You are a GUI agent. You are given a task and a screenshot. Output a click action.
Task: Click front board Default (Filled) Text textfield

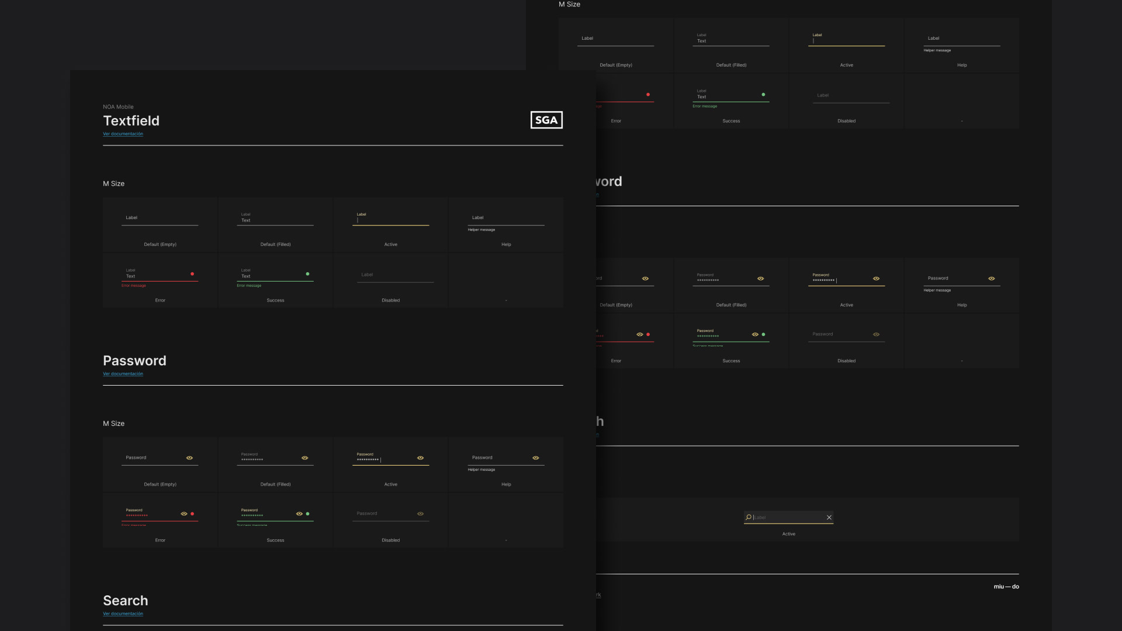(x=275, y=218)
